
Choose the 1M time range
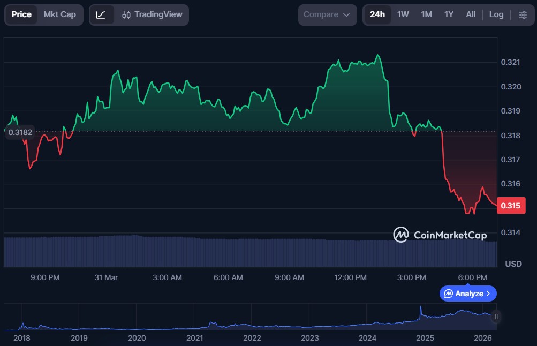click(426, 14)
